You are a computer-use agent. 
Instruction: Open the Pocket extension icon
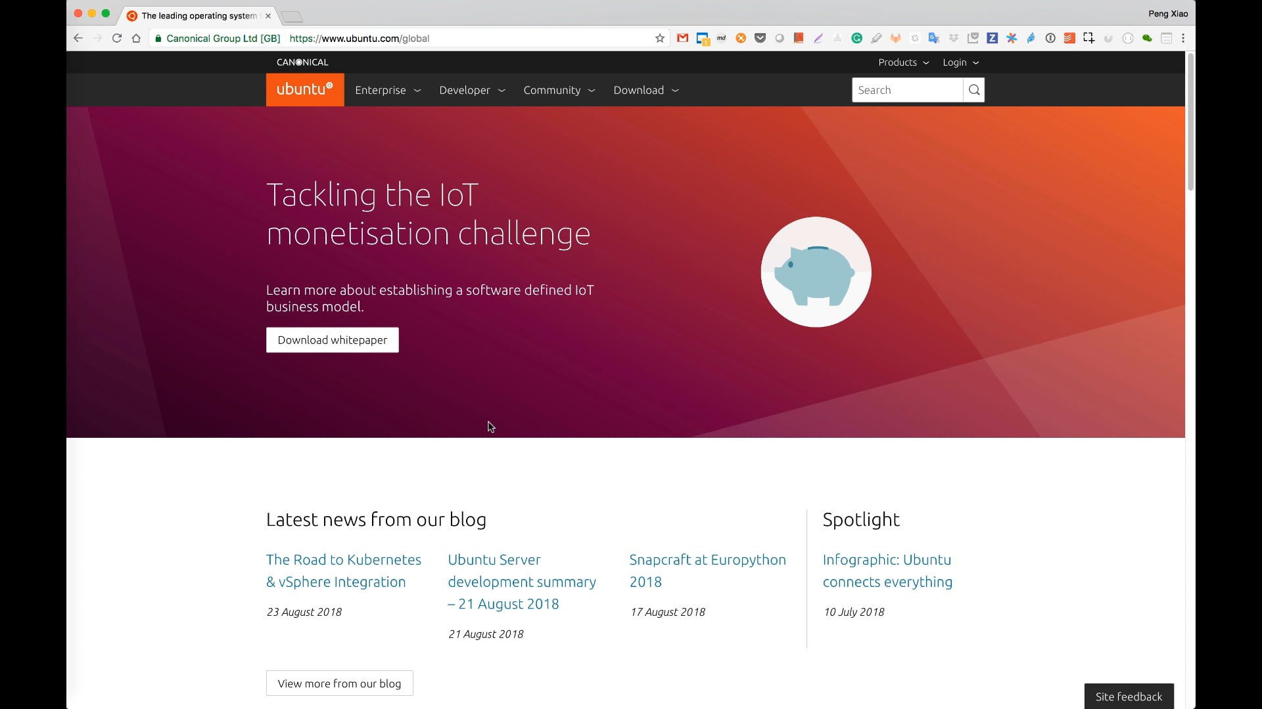[x=760, y=38]
